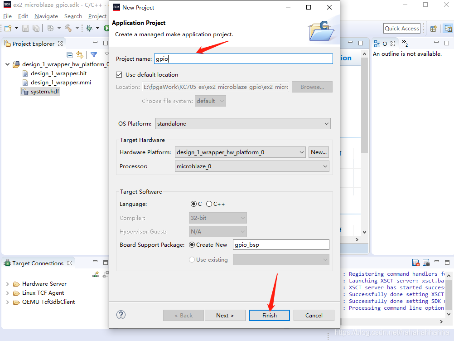The image size is (454, 341).
Task: Open Choose file system default dropdown
Action: pos(211,101)
